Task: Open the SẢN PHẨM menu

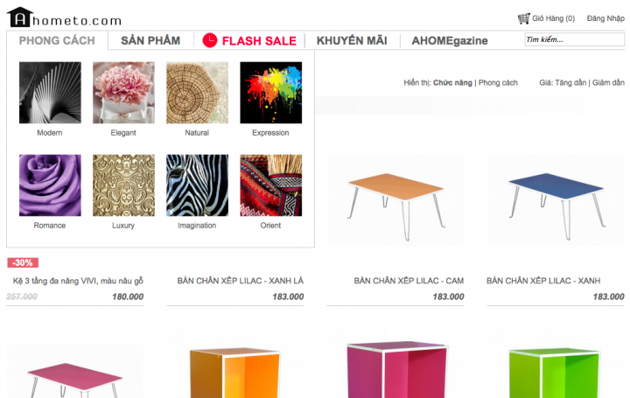Action: (x=150, y=40)
